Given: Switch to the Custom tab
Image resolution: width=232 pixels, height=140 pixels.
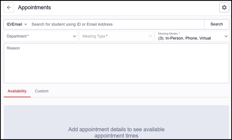Looking at the screenshot, I should click(42, 91).
